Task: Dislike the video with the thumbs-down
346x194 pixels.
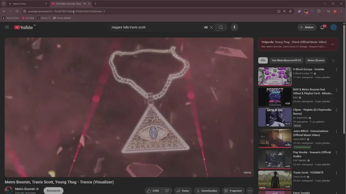Action: pyautogui.click(x=167, y=191)
